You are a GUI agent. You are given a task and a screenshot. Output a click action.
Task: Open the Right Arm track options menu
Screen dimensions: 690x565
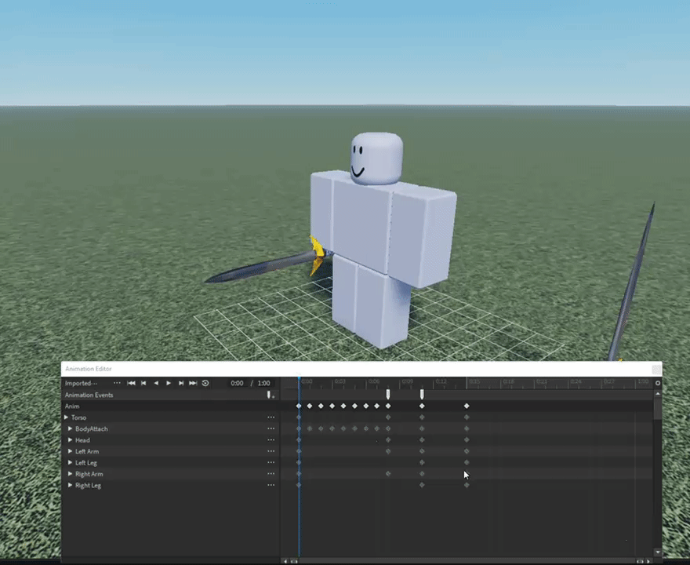[271, 474]
